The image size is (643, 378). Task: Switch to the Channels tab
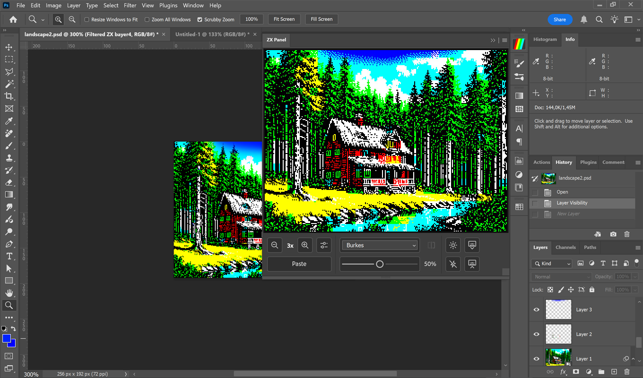(x=565, y=247)
